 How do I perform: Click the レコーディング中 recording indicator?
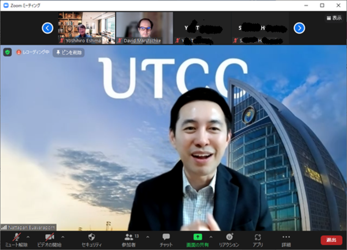[33, 52]
